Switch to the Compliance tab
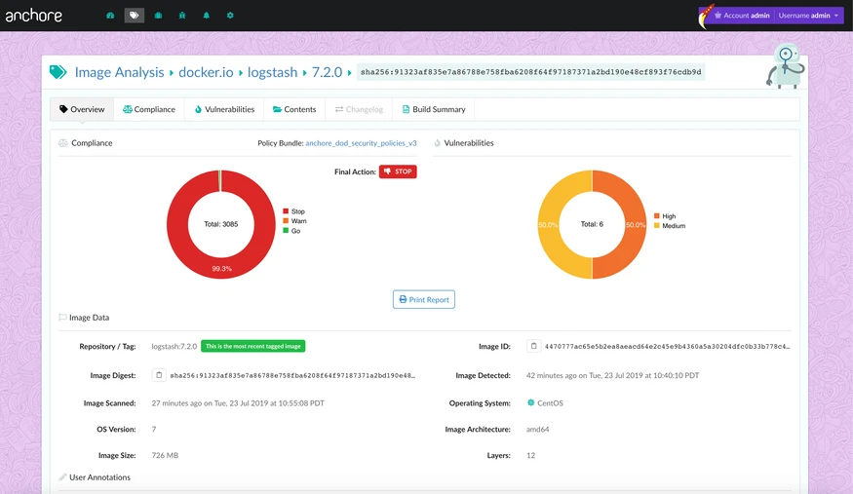853x494 pixels. click(149, 109)
